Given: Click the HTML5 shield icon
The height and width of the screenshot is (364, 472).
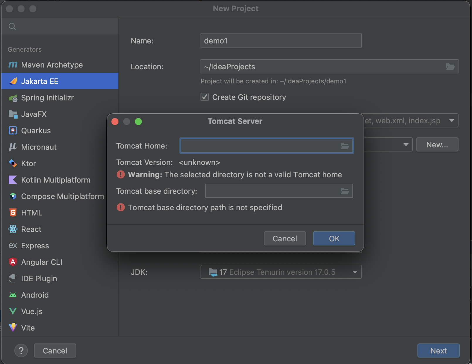Looking at the screenshot, I should (13, 213).
